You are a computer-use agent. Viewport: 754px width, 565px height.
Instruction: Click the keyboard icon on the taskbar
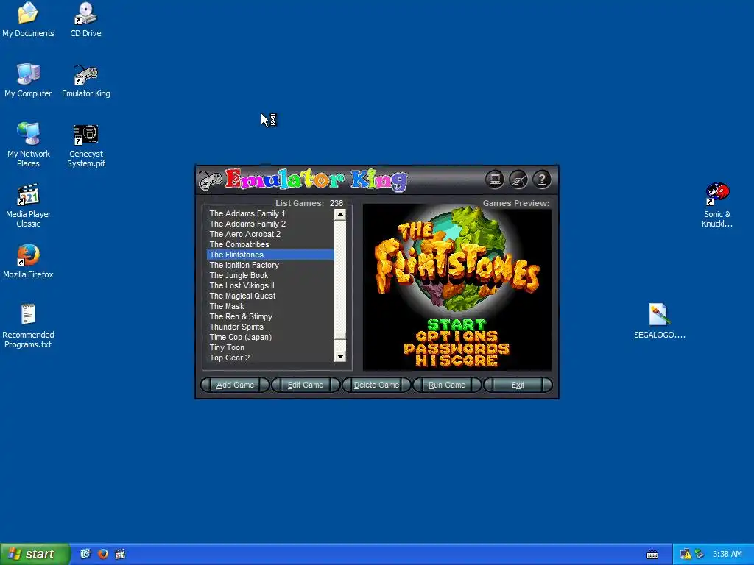click(652, 555)
